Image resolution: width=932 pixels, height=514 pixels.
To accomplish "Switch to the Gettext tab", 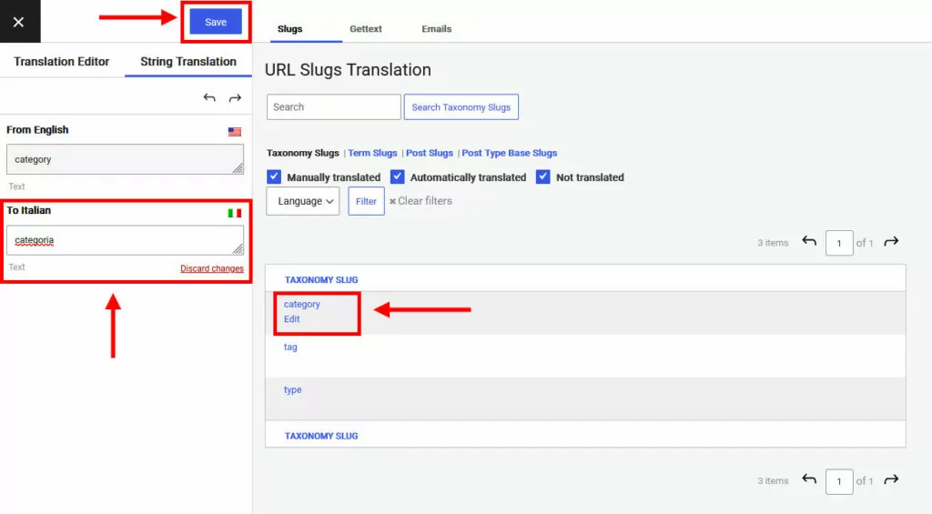I will 366,29.
